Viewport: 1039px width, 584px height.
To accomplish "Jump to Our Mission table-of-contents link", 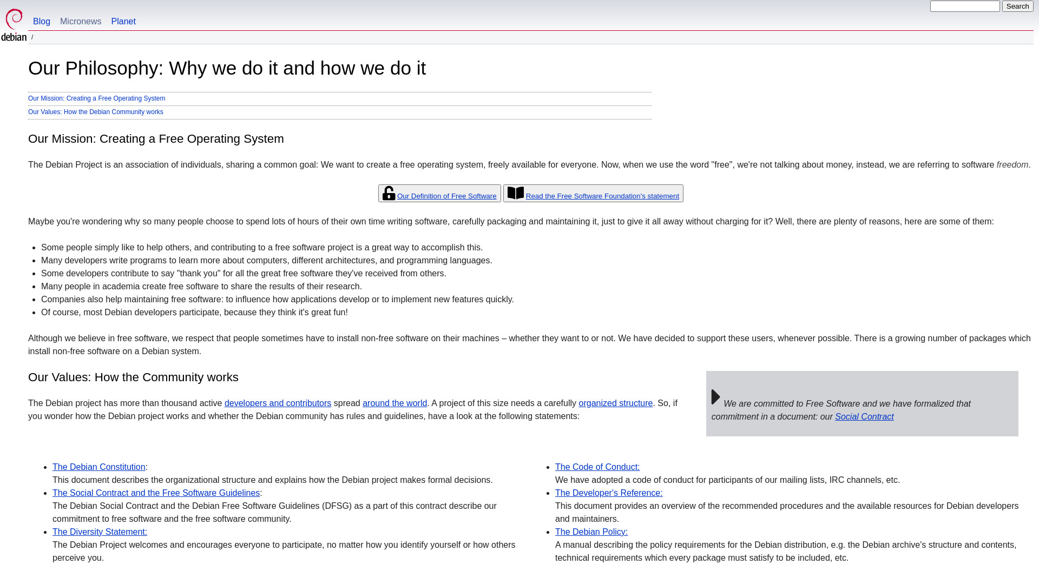I will tap(97, 98).
